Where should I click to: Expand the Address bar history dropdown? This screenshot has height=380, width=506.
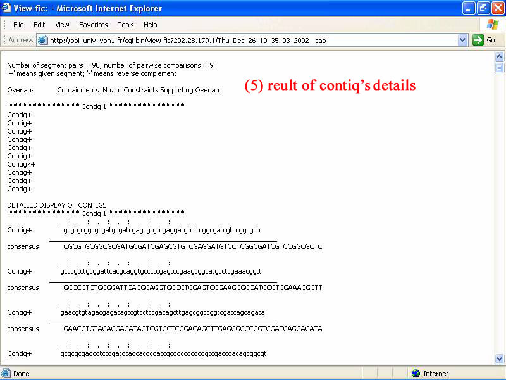462,40
